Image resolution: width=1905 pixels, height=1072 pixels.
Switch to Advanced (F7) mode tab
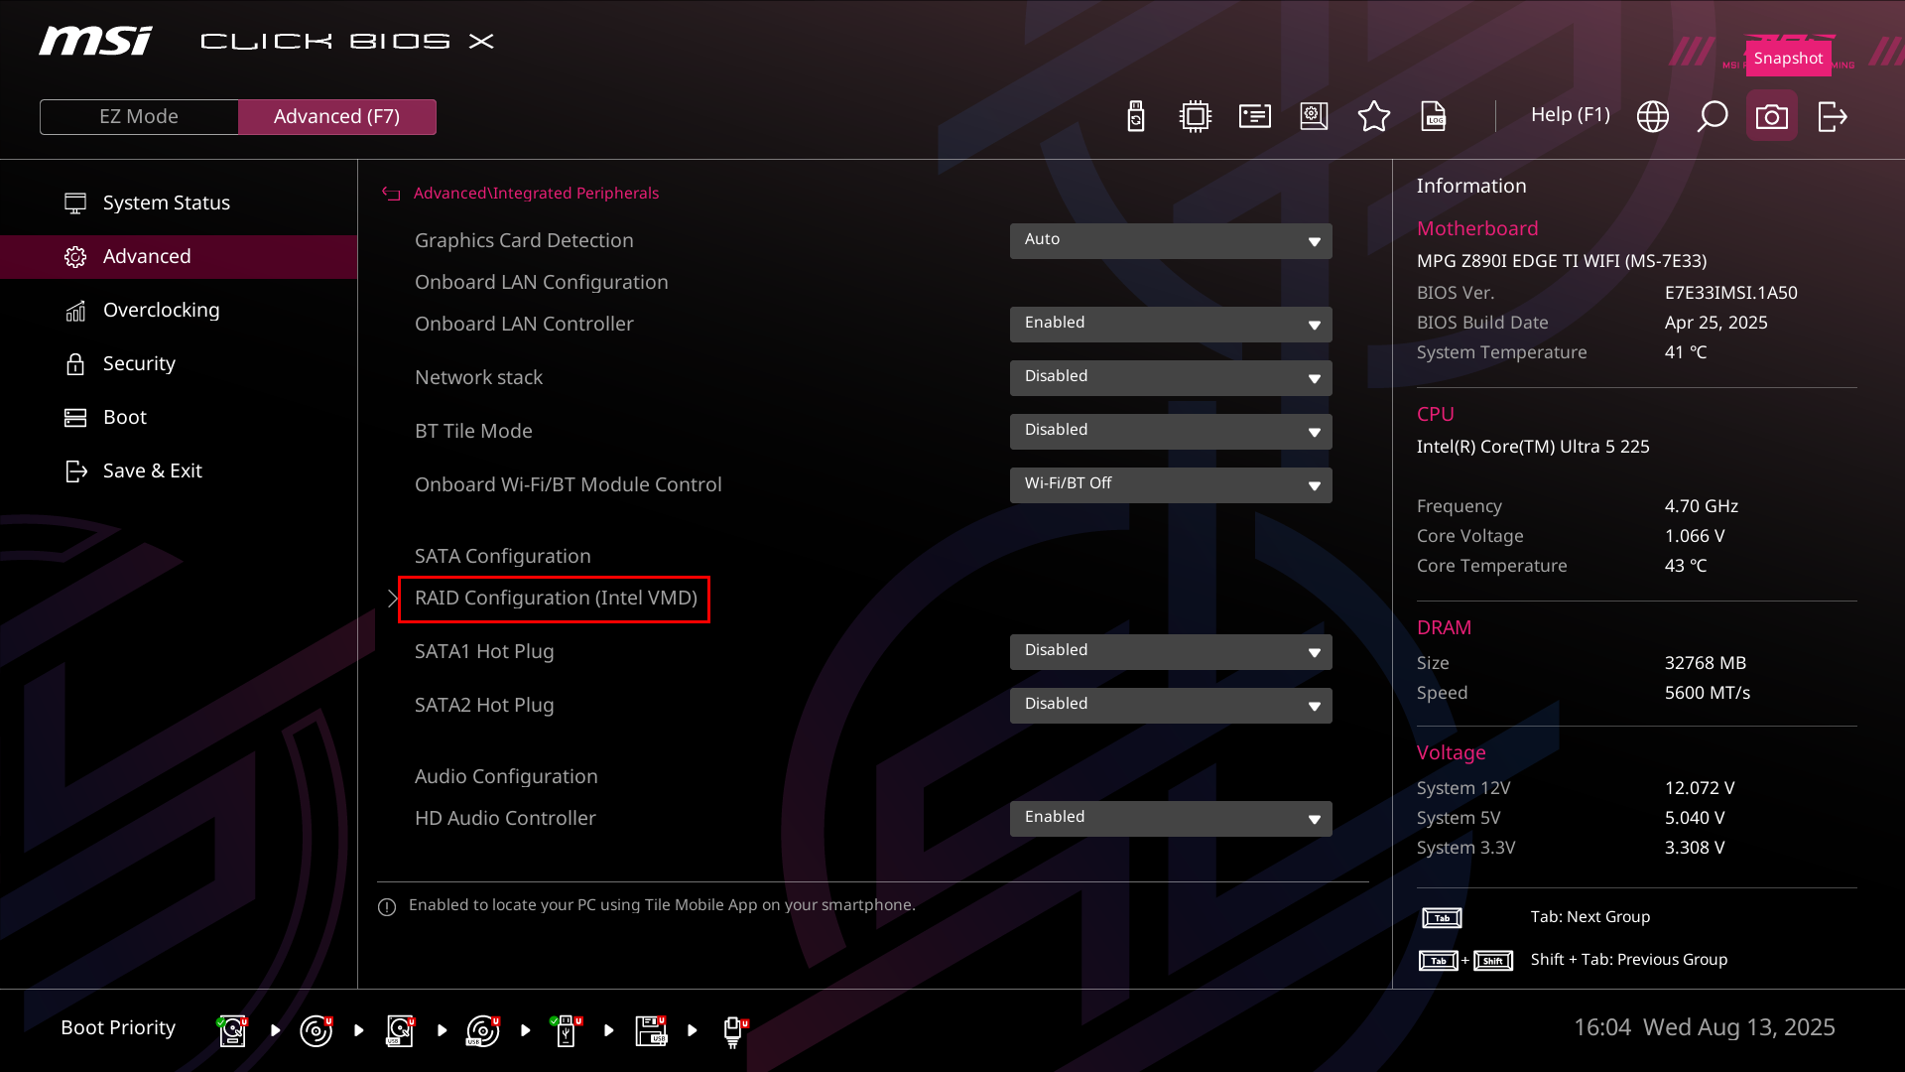coord(337,117)
